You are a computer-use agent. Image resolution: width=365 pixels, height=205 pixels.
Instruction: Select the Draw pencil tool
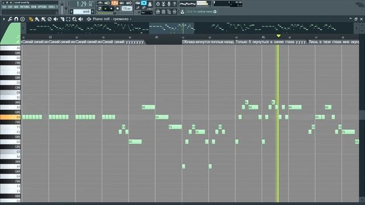pos(31,19)
